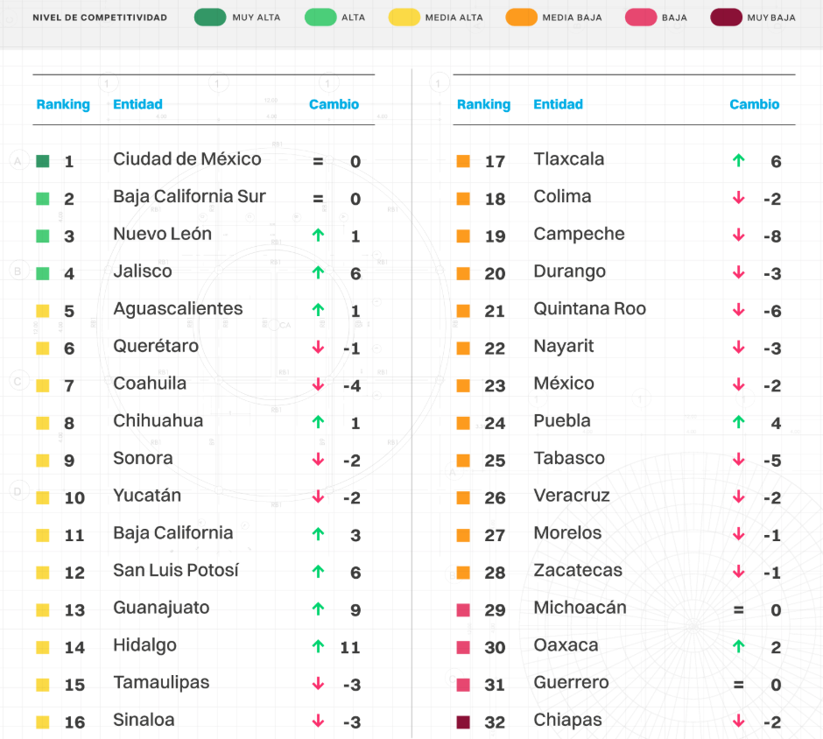The height and width of the screenshot is (739, 823).
Task: Click ranking number 20 for Durango
Action: [x=495, y=273]
